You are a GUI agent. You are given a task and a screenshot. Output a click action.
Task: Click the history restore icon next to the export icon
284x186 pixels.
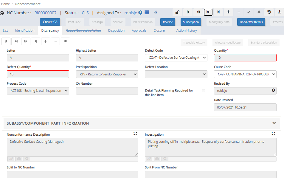[x=269, y=12]
